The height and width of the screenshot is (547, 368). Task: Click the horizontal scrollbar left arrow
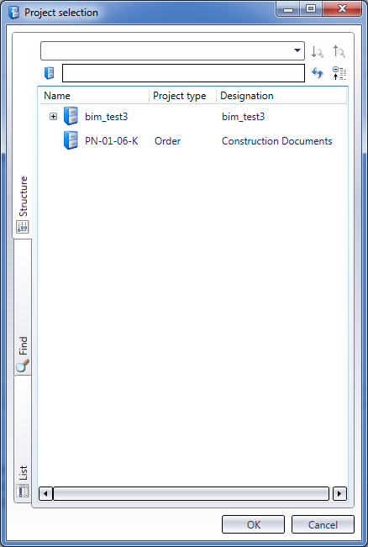pos(45,493)
